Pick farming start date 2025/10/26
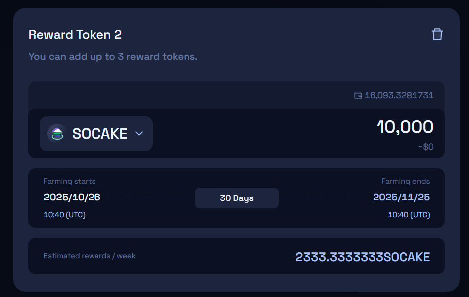Viewport: 469px width, 297px height. (x=72, y=197)
